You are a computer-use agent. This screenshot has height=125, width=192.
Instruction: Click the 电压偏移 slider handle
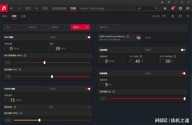pos(52,77)
